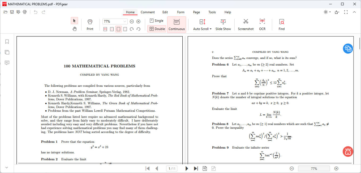
Task: Switch to Double page view
Action: pos(157,29)
